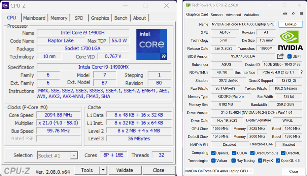This screenshot has width=307, height=176.
Task: Click the GPU-Z refresh icon
Action: pos(293,14)
